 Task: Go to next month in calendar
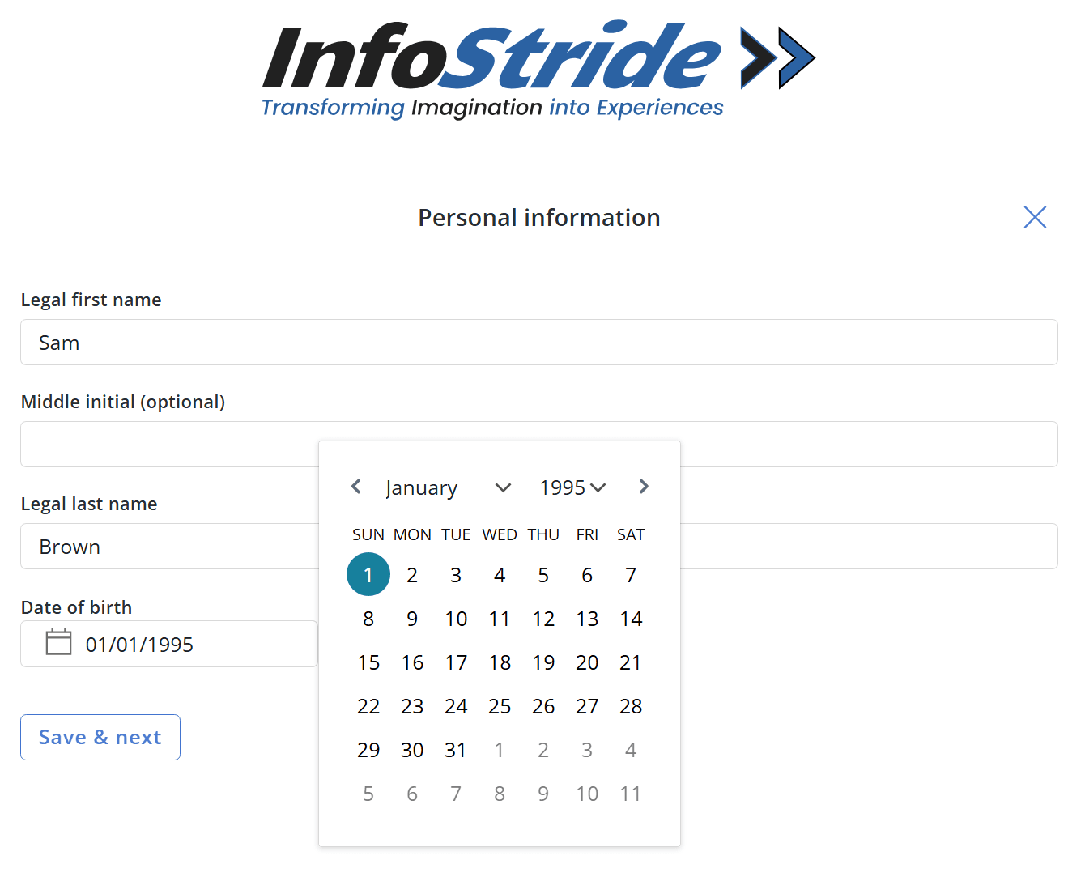pyautogui.click(x=644, y=487)
